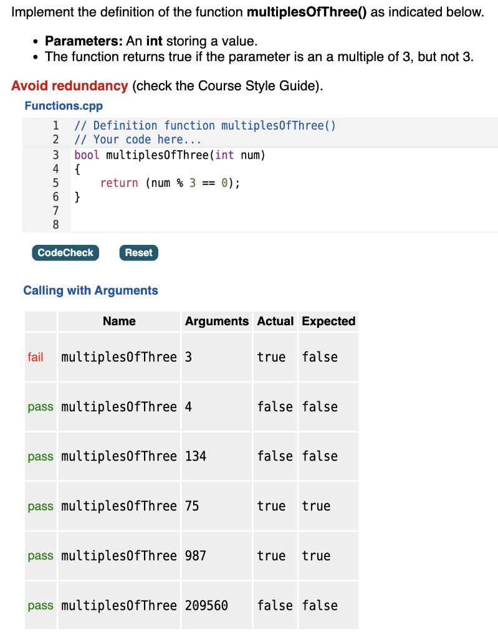Click the Reset button

[x=138, y=252]
